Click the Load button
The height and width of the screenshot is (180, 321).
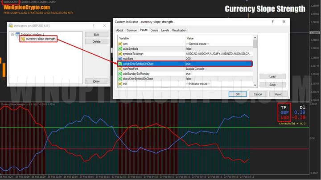click(272, 76)
